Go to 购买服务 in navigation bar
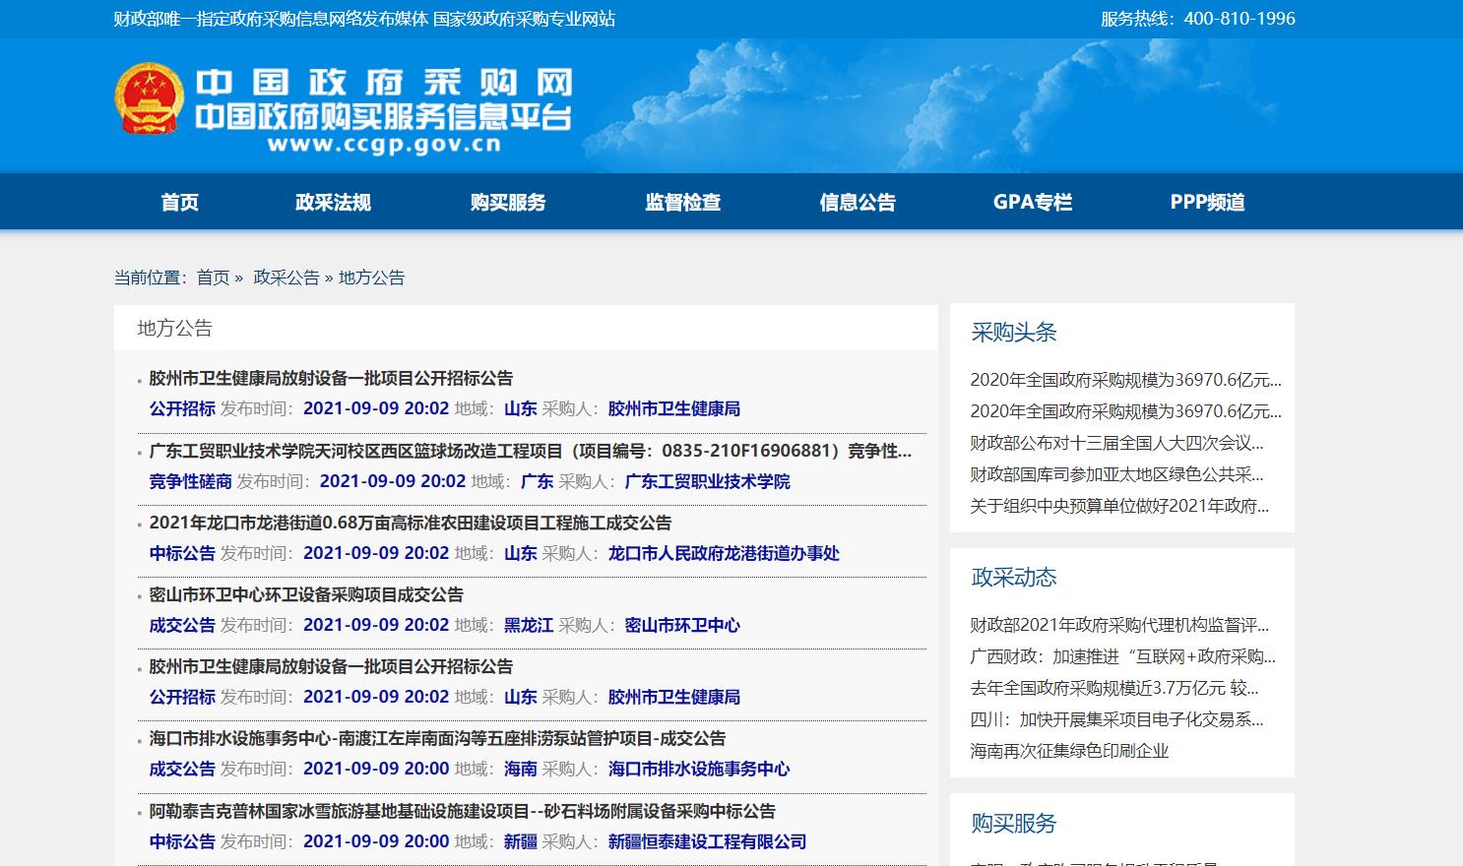 (508, 202)
